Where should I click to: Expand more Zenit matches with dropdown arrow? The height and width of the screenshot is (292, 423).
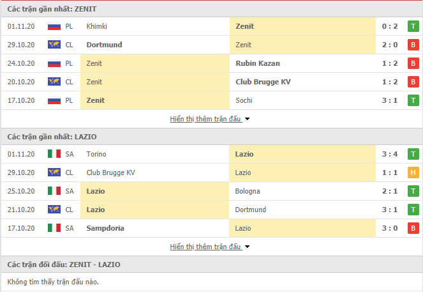pyautogui.click(x=247, y=119)
